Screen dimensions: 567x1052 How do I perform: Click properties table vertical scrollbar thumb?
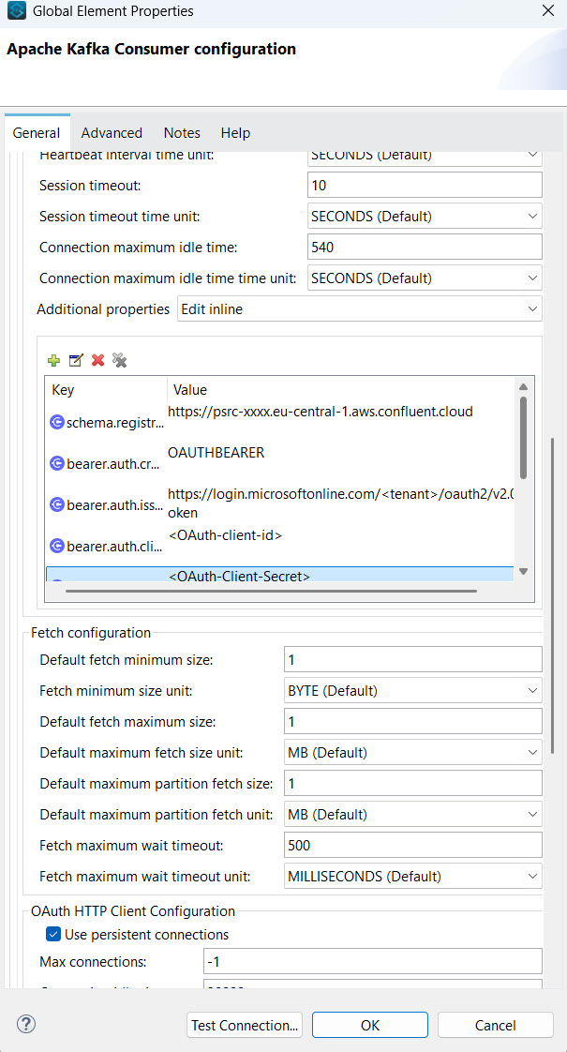click(x=523, y=438)
